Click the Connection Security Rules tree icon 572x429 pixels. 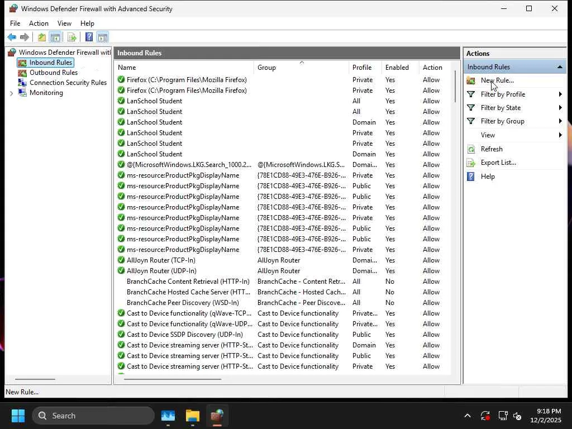click(x=22, y=83)
